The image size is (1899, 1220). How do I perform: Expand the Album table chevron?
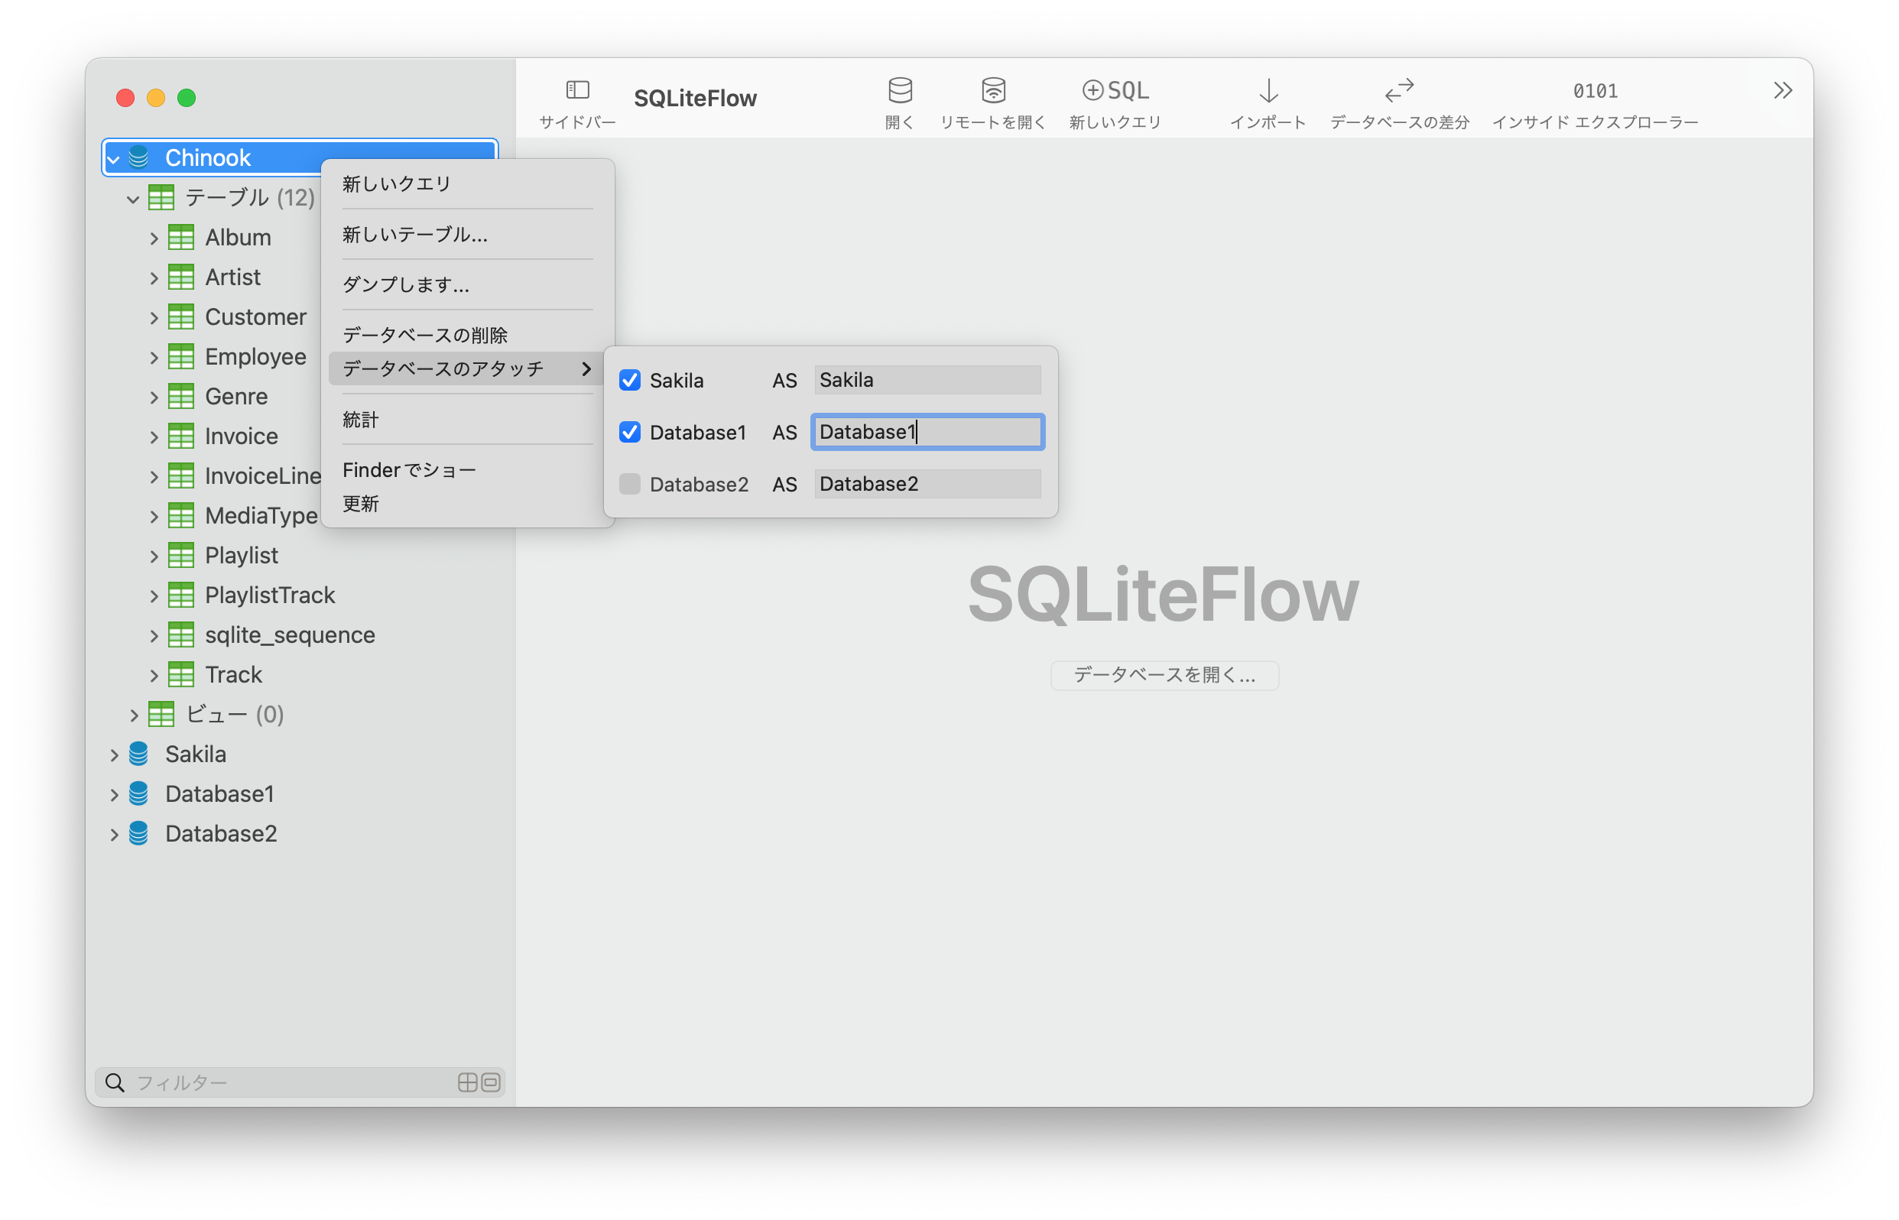pyautogui.click(x=154, y=238)
